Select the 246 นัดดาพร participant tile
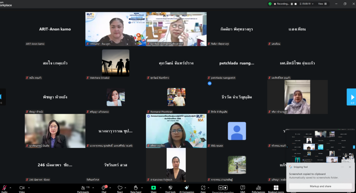Image resolution: width=356 pixels, height=193 pixels. 55,165
